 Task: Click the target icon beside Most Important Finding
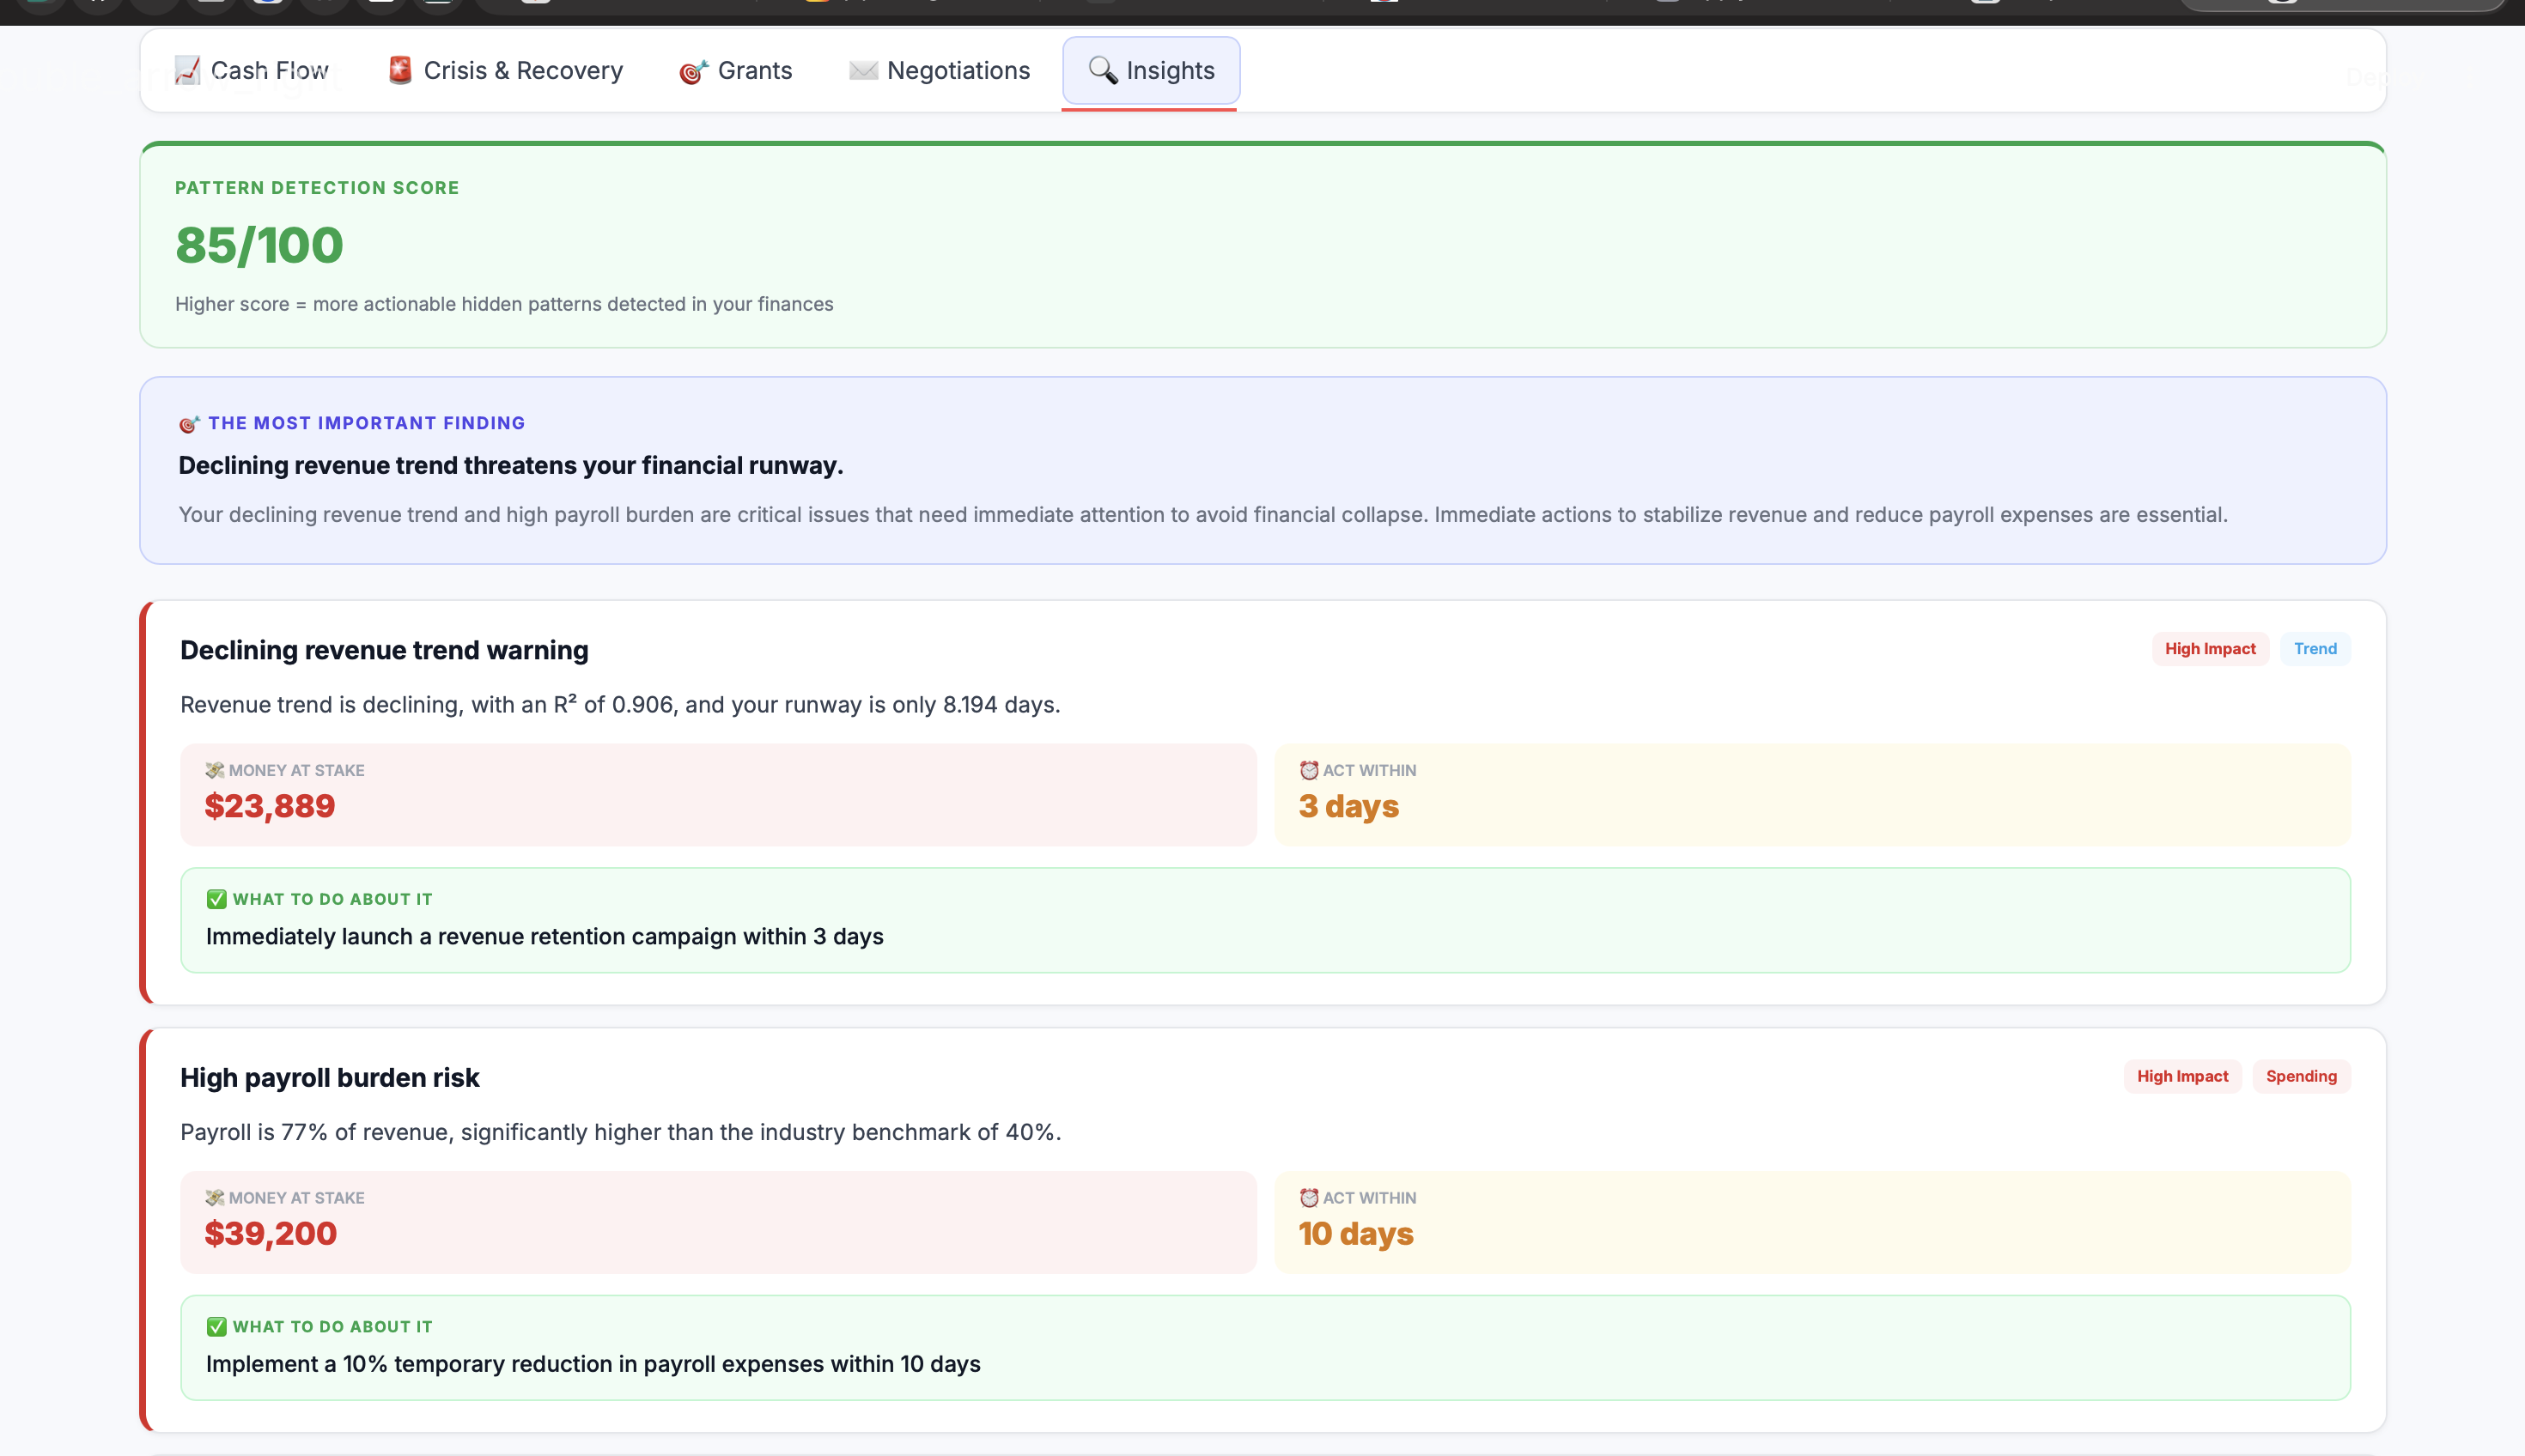pyautogui.click(x=189, y=424)
